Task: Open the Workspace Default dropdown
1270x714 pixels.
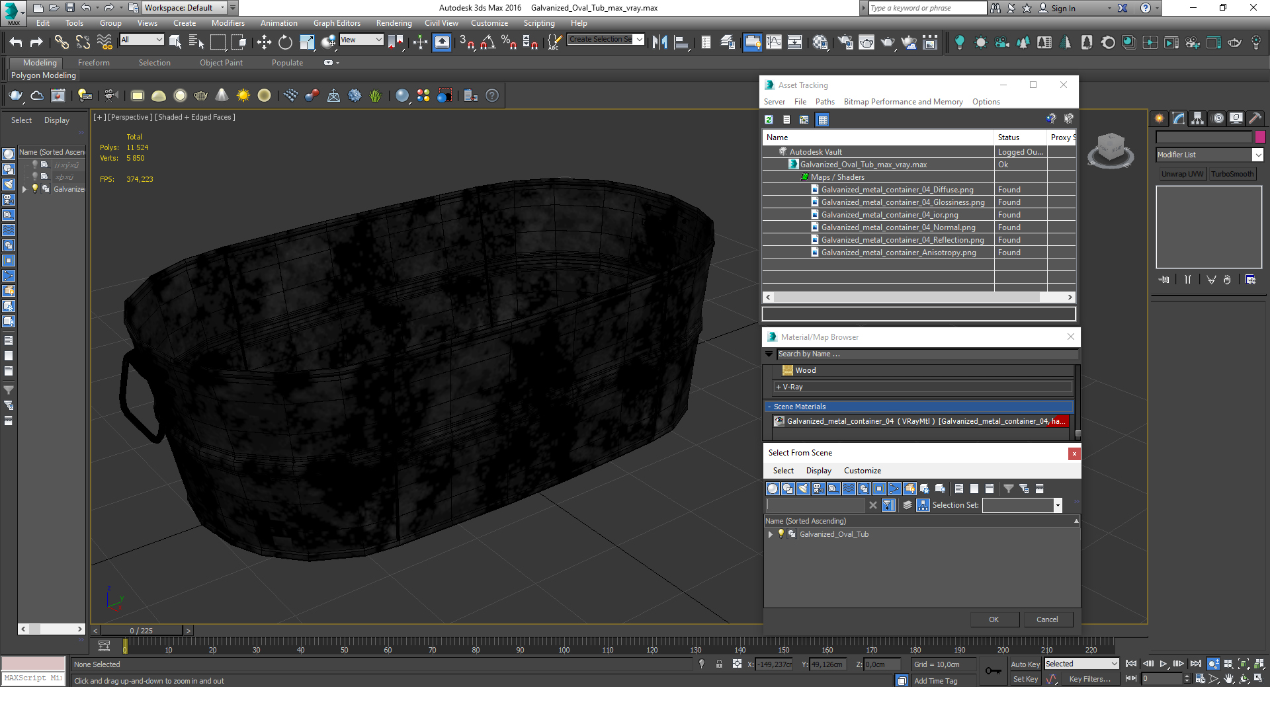Action: (x=185, y=8)
